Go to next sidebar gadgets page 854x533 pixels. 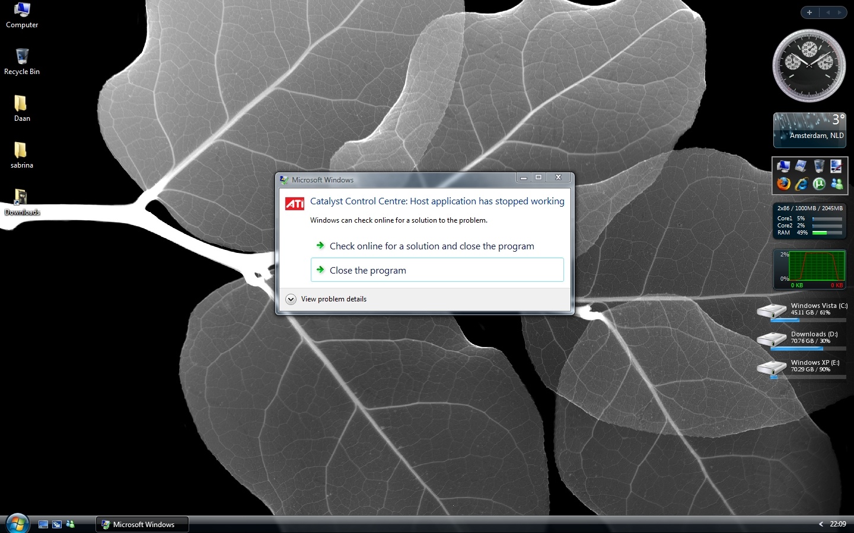point(840,12)
